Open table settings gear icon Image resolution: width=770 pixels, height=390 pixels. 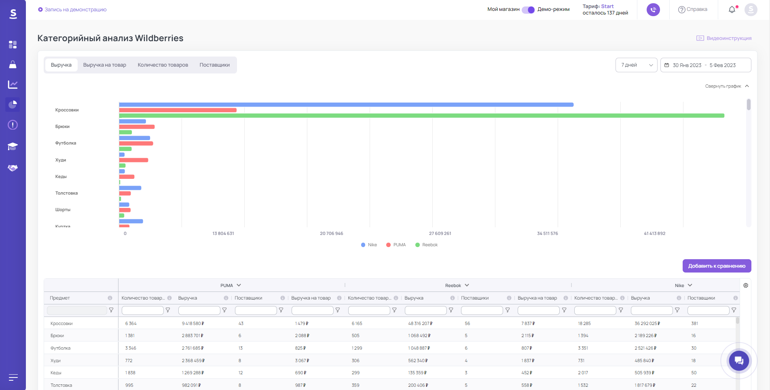pos(746,285)
